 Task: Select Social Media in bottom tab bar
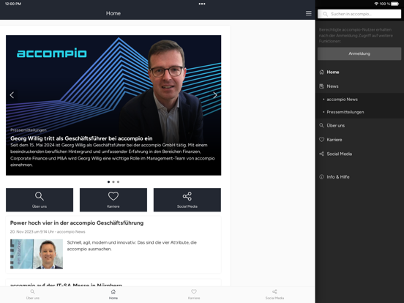tap(274, 294)
